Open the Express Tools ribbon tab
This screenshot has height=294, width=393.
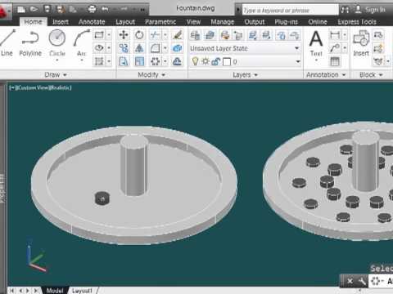click(357, 22)
